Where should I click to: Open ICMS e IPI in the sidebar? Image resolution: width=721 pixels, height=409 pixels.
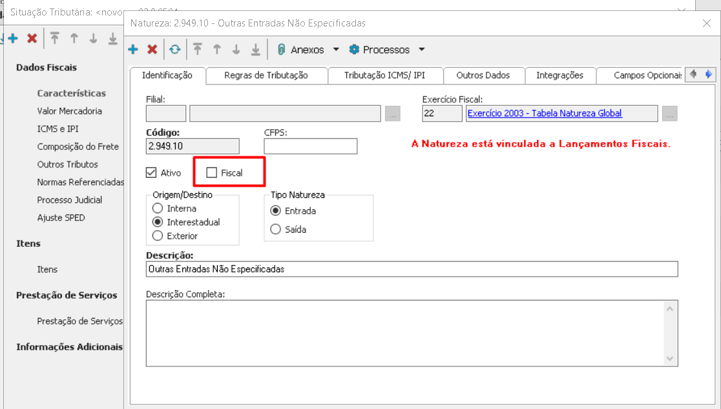tap(58, 129)
